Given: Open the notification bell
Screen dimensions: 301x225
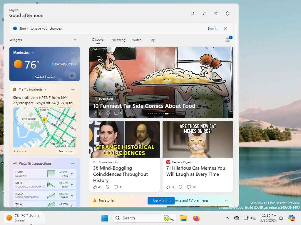Looking at the screenshot, I should [281, 218].
